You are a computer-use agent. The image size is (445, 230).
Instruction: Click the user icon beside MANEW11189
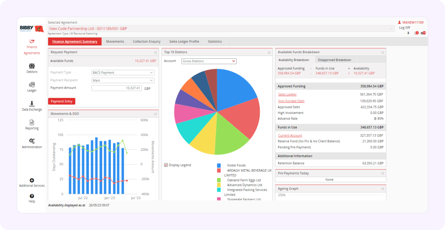[399, 23]
